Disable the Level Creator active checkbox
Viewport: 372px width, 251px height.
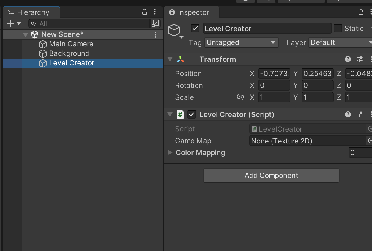(x=195, y=28)
